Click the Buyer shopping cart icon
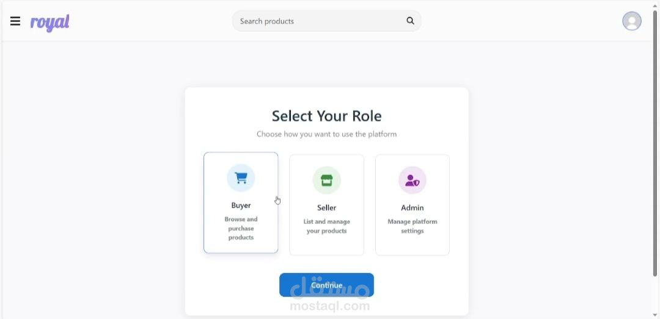Viewport: 660px width, 319px height. tap(241, 178)
